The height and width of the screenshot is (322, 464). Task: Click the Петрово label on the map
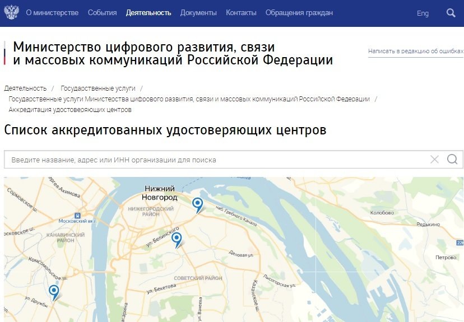pos(446,258)
